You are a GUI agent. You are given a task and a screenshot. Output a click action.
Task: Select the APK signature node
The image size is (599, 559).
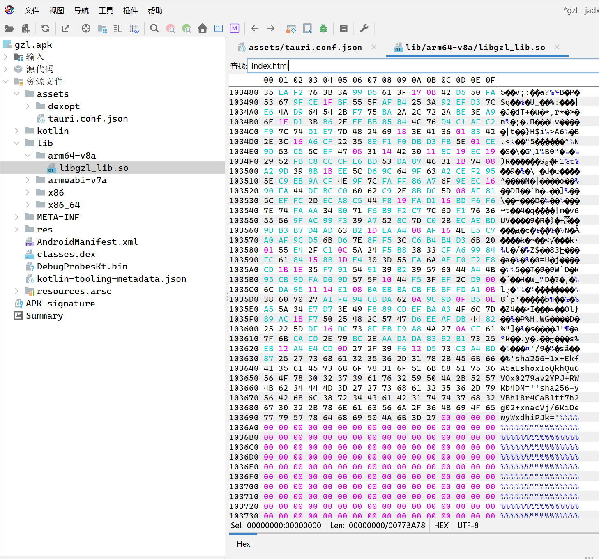[x=60, y=304]
